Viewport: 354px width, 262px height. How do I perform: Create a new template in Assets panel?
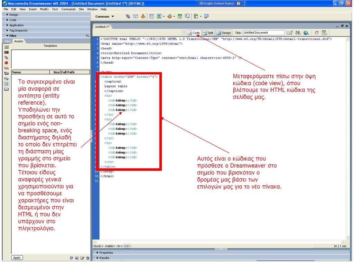pos(77,258)
